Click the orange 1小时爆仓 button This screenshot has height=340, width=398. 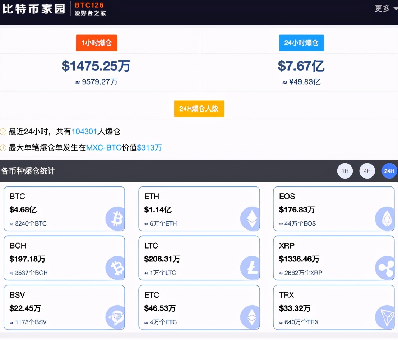pos(97,43)
